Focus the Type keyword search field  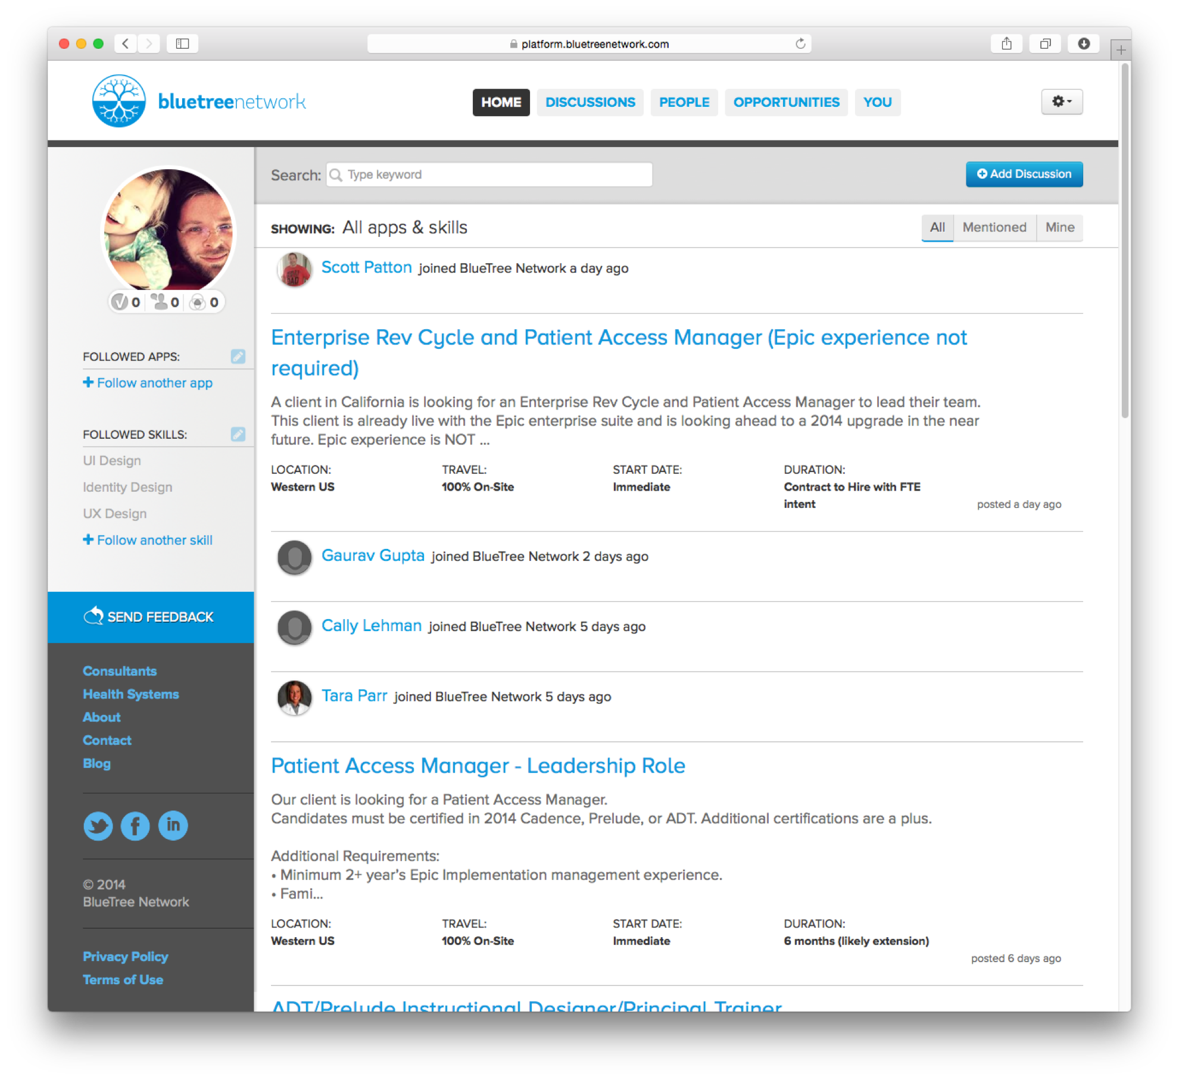click(489, 174)
